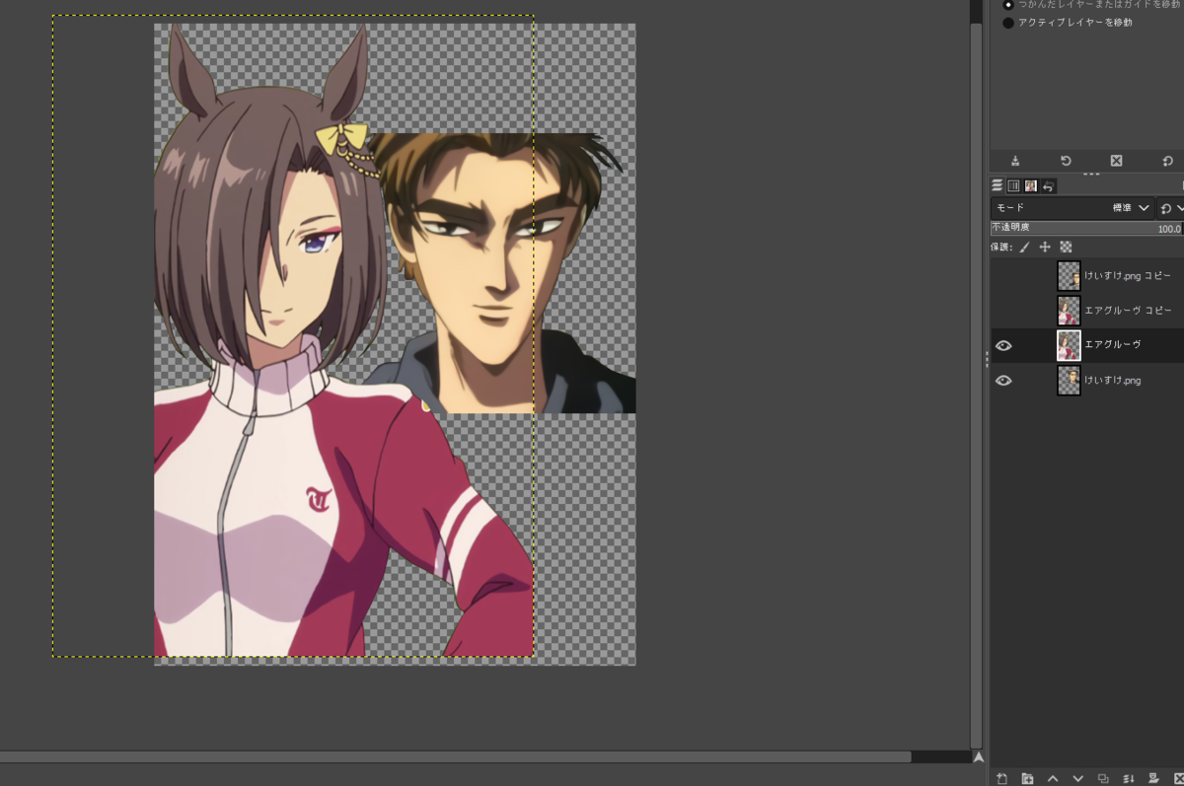
Task: Open the layer mode group switch dropdown
Action: point(1170,208)
